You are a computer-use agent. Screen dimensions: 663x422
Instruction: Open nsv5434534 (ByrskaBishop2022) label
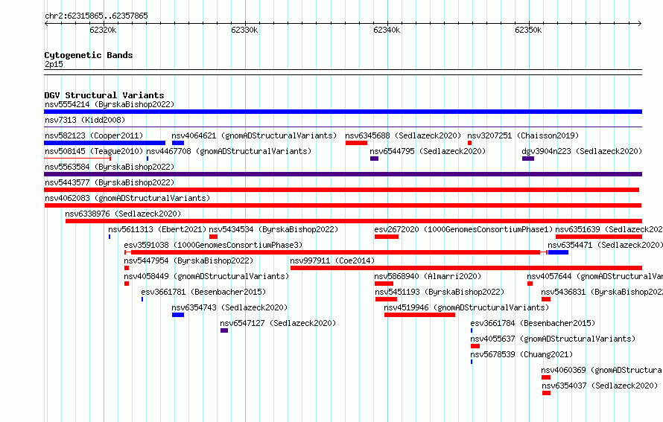click(x=273, y=229)
